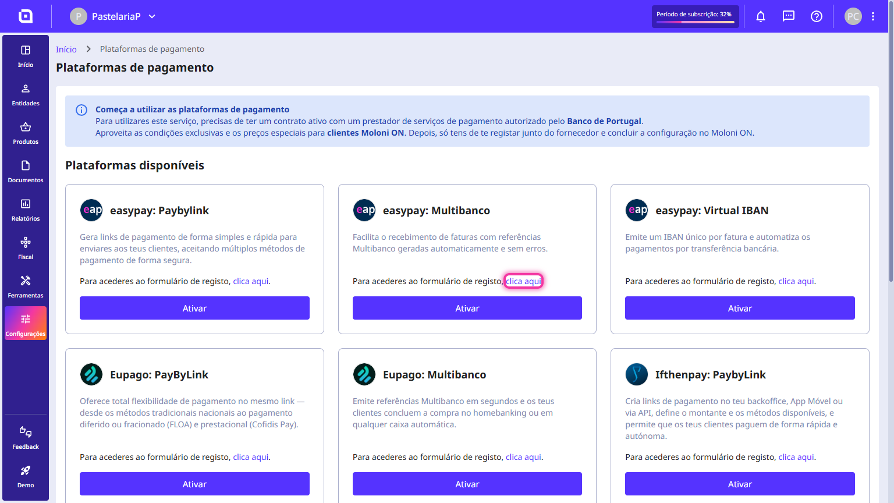Click the easypay Paybylink logo

click(91, 210)
